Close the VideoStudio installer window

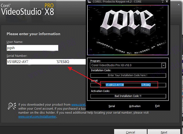coord(179,5)
